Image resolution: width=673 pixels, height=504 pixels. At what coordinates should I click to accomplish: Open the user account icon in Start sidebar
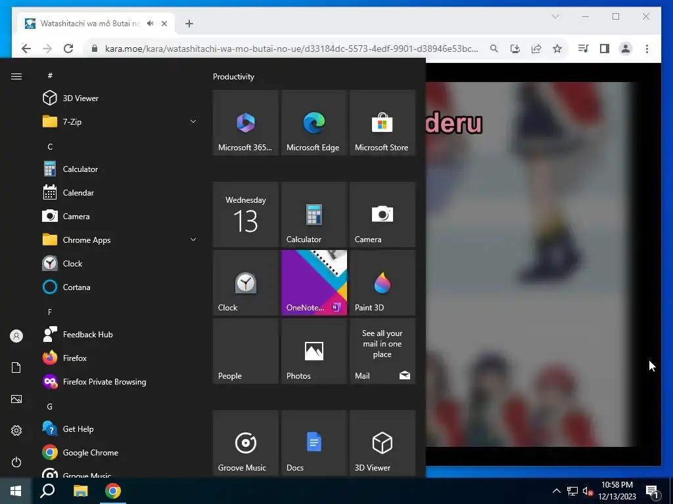[16, 336]
